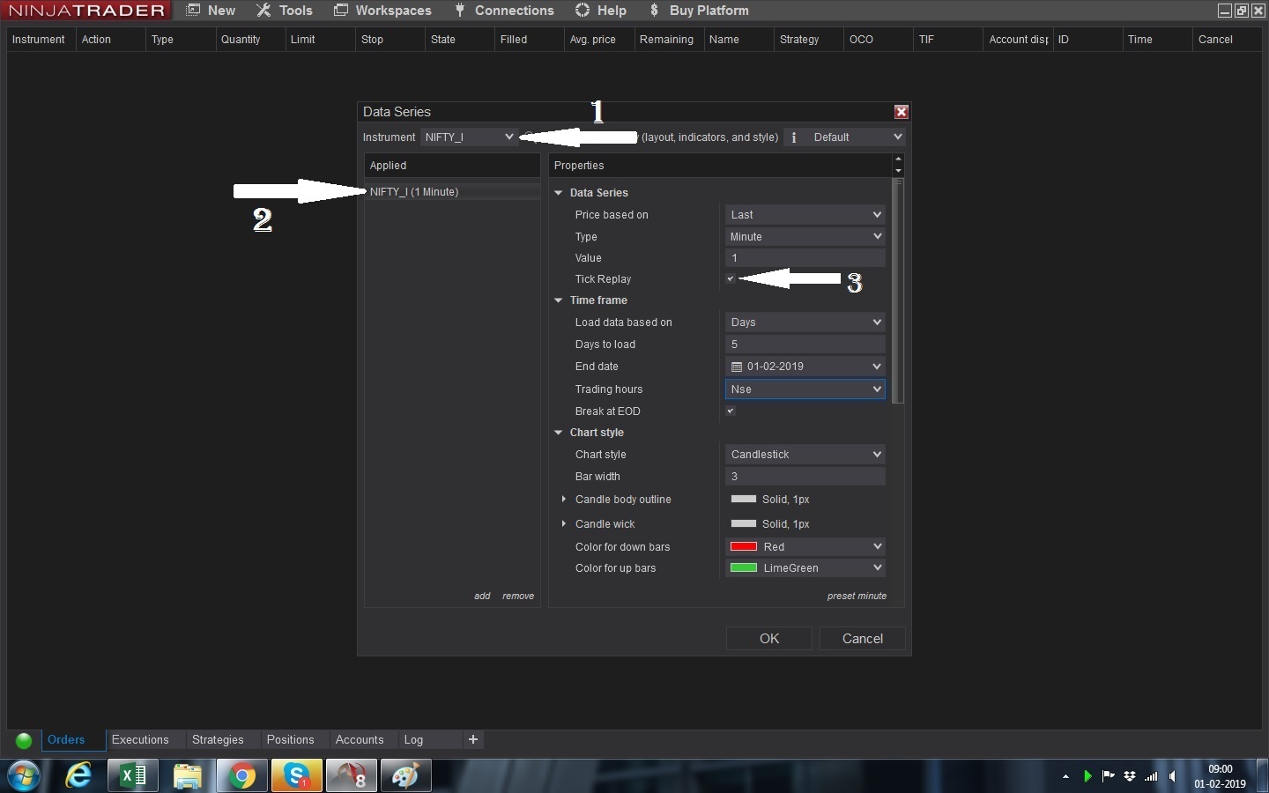Image resolution: width=1269 pixels, height=793 pixels.
Task: Click the volume speaker tray icon
Action: (x=1173, y=776)
